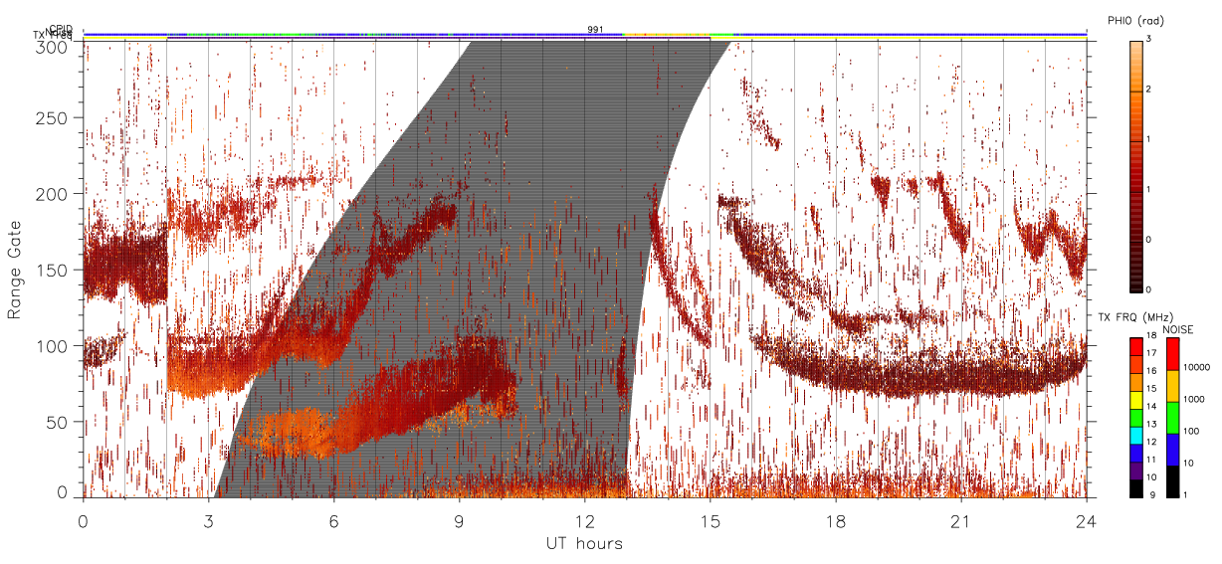This screenshot has height=564, width=1222.
Task: Click the 1 label at NOISE legend bottom
Action: (1186, 496)
